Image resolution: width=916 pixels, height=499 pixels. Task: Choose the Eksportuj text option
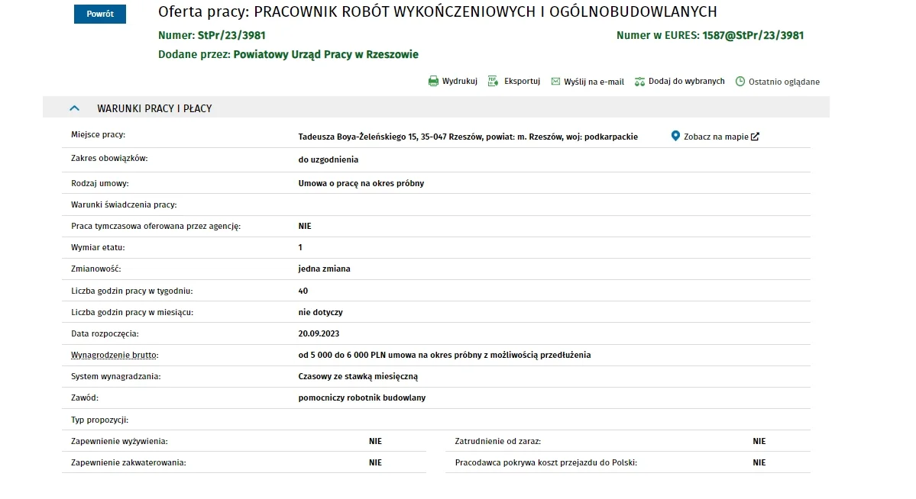(522, 82)
